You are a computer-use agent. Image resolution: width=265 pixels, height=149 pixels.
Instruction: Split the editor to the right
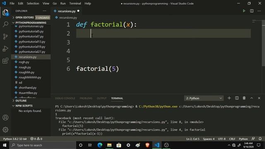252,11
